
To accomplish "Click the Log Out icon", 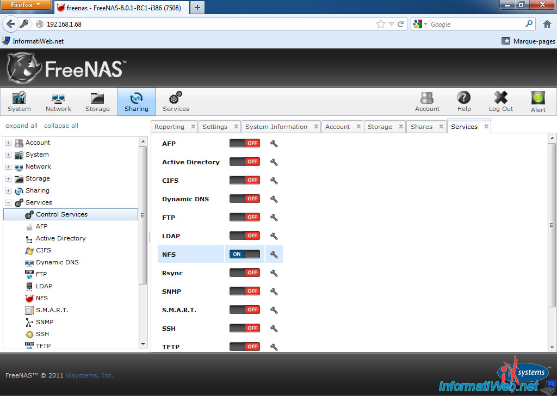I will pyautogui.click(x=500, y=101).
